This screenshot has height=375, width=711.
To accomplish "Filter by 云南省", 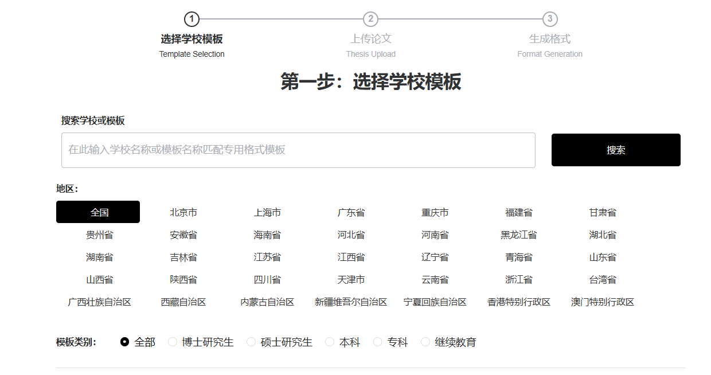I will click(x=435, y=279).
